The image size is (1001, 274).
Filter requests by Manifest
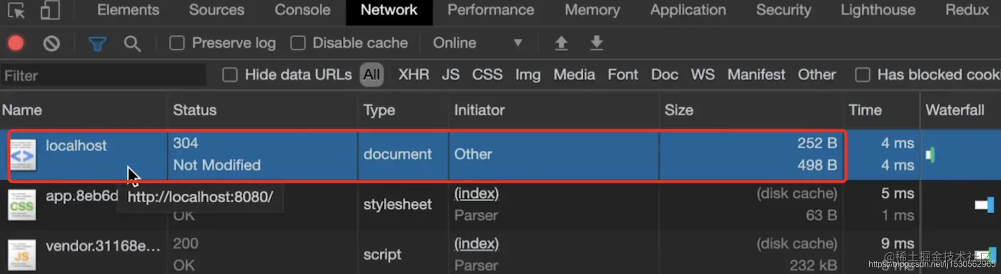click(x=757, y=75)
